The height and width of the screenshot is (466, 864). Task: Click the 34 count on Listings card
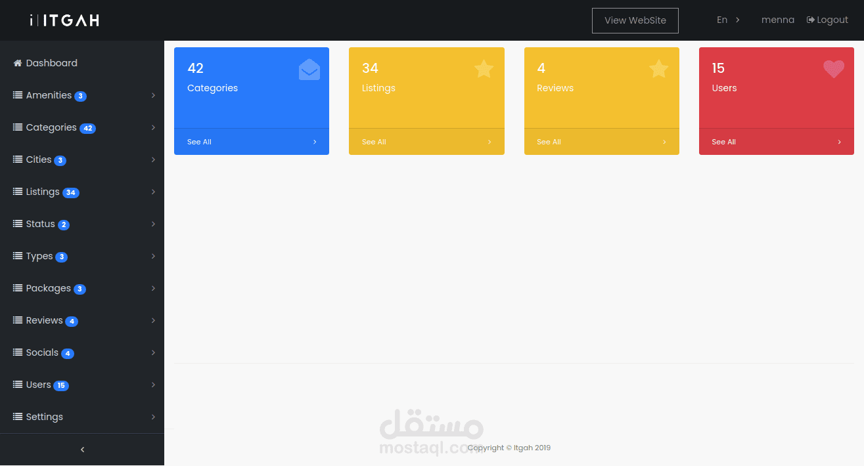click(x=370, y=68)
